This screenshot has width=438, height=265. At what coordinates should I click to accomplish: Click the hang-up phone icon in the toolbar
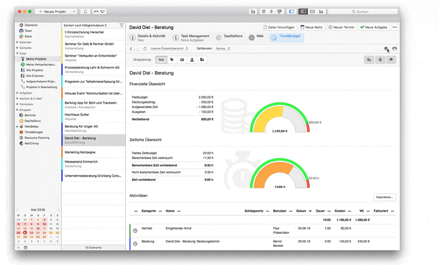tap(96, 11)
